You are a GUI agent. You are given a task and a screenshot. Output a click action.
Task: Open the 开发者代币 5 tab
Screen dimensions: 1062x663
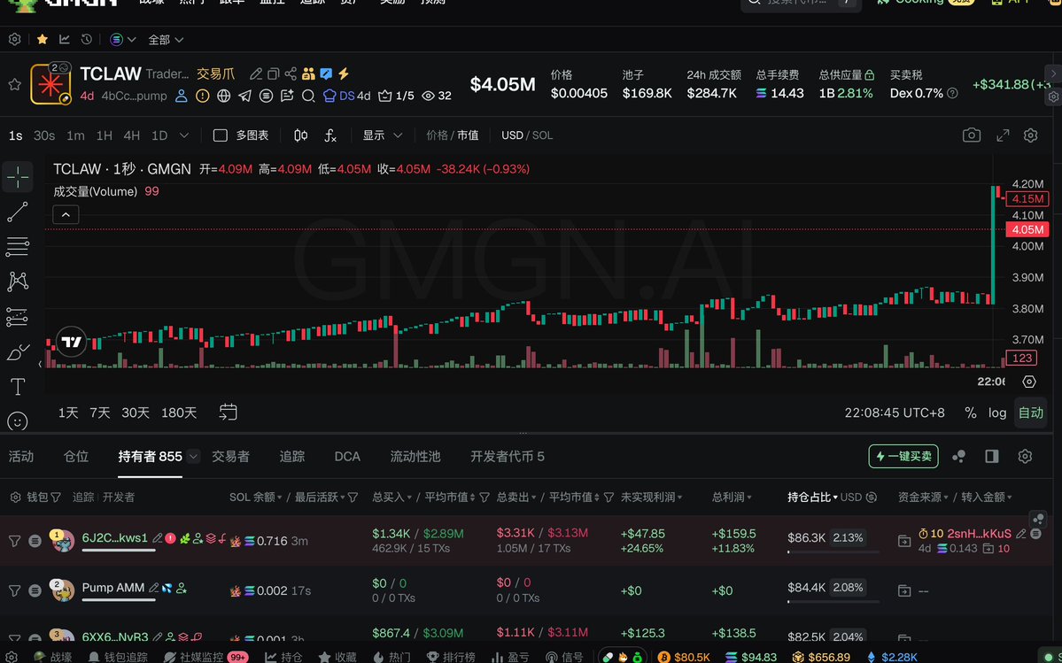pos(508,457)
